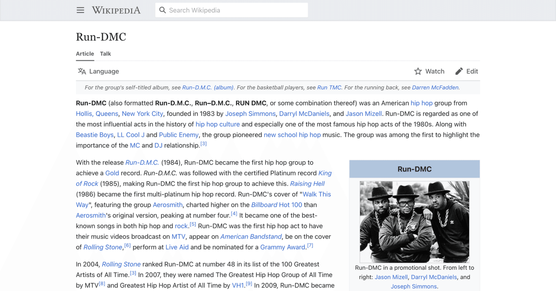Click the Edit pencil icon
The image size is (556, 291).
coord(459,71)
